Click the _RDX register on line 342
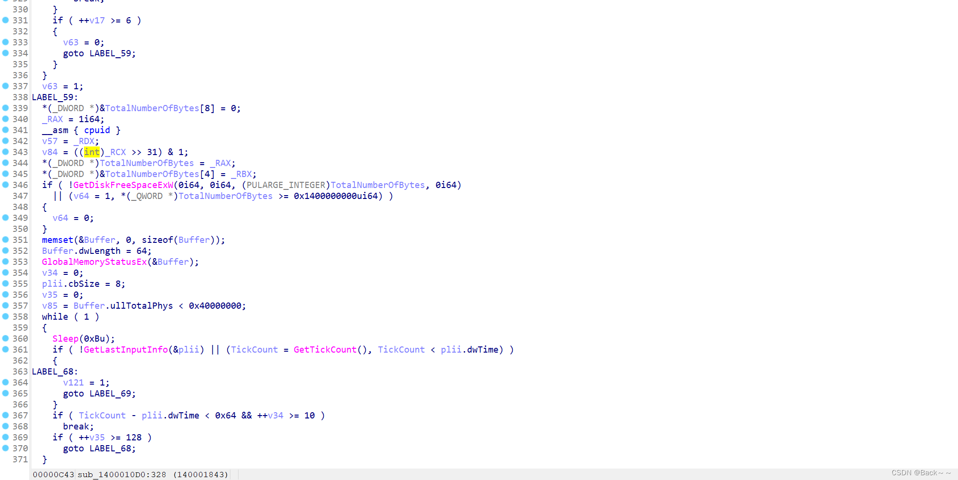Screen dimensions: 958x480 (84, 141)
